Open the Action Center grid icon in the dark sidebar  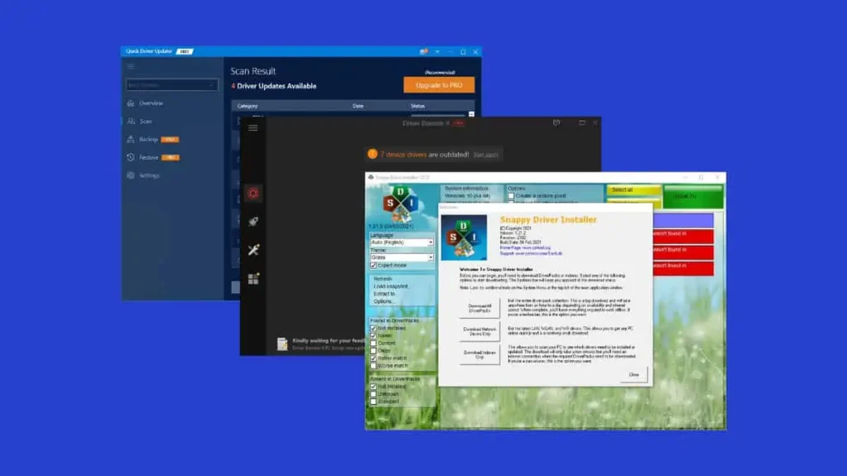coord(253,278)
